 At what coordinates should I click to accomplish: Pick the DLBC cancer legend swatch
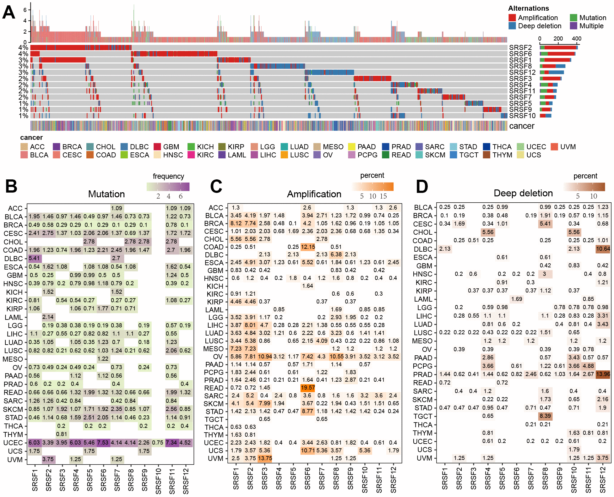124,147
